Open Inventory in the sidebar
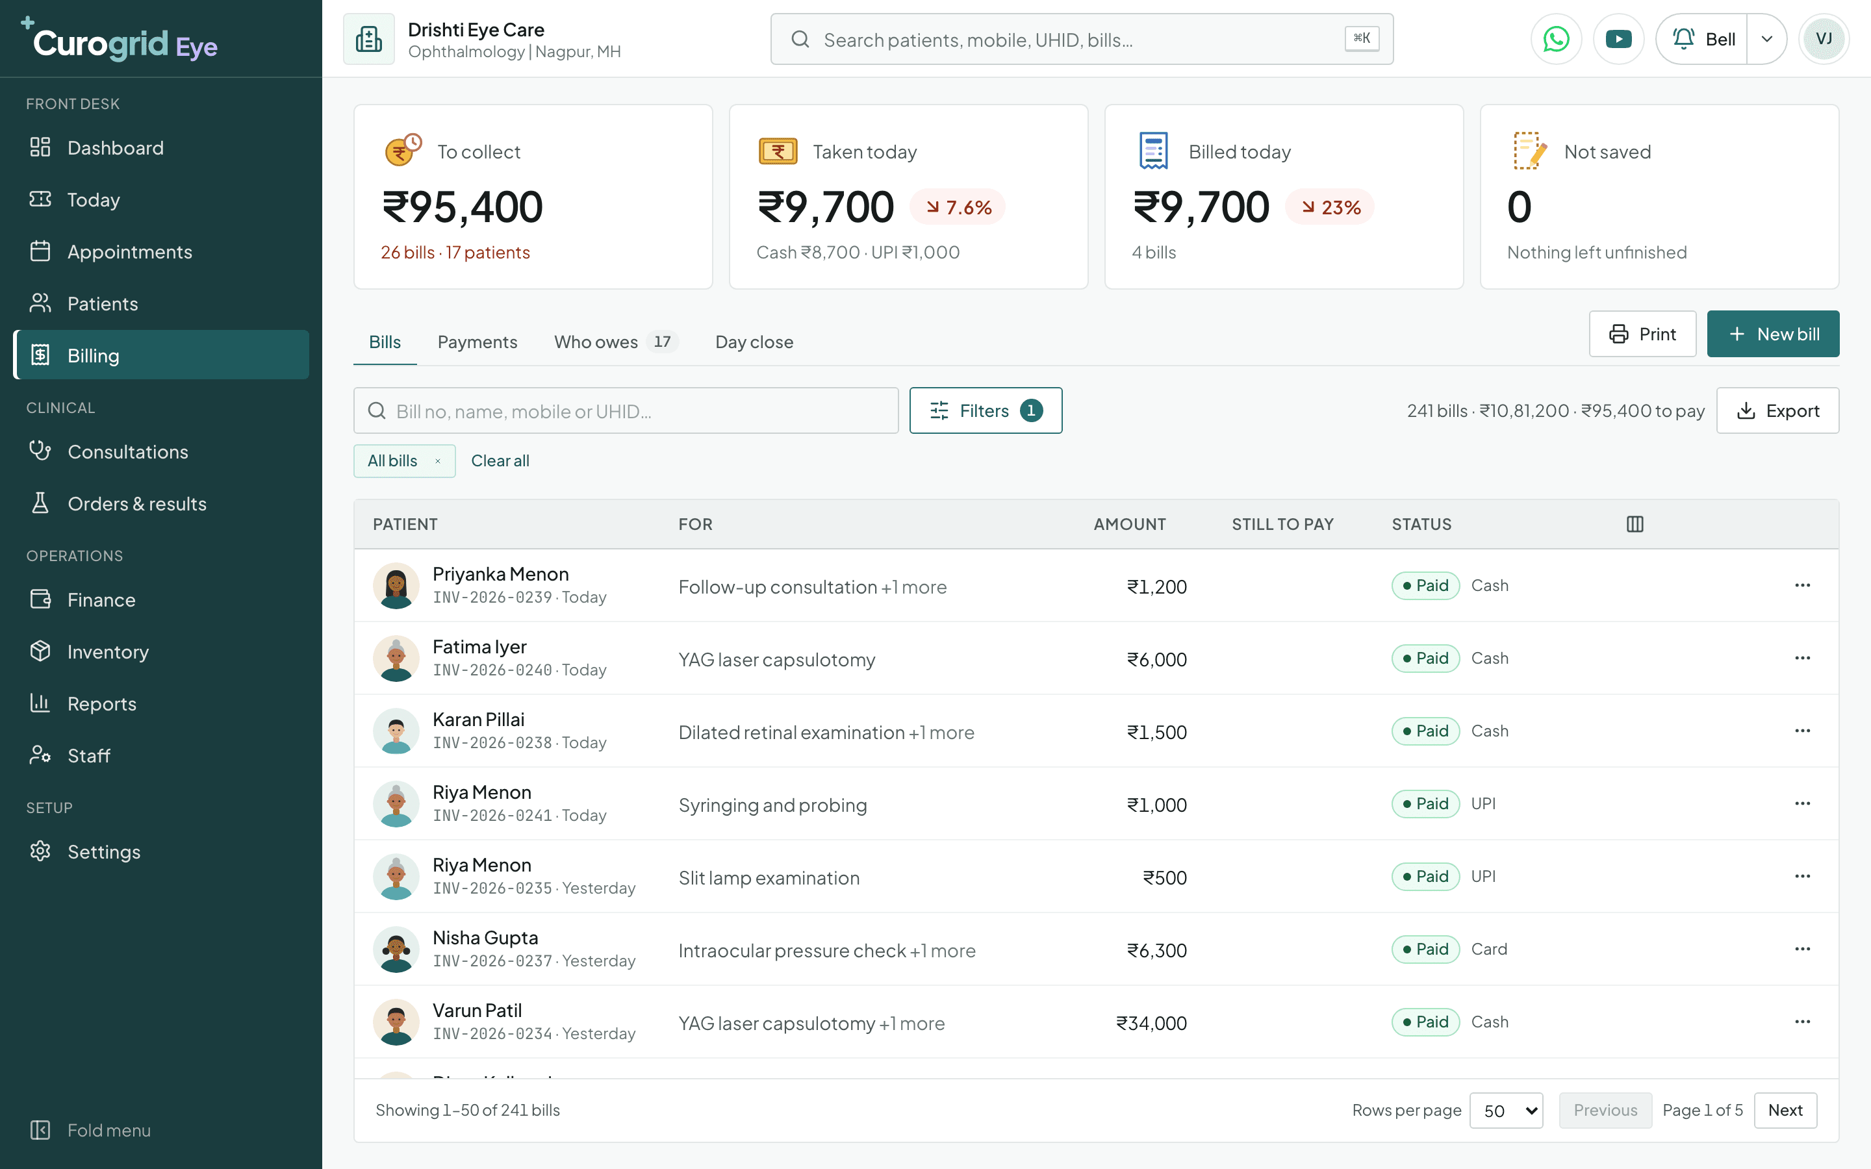This screenshot has height=1169, width=1871. pyautogui.click(x=161, y=652)
